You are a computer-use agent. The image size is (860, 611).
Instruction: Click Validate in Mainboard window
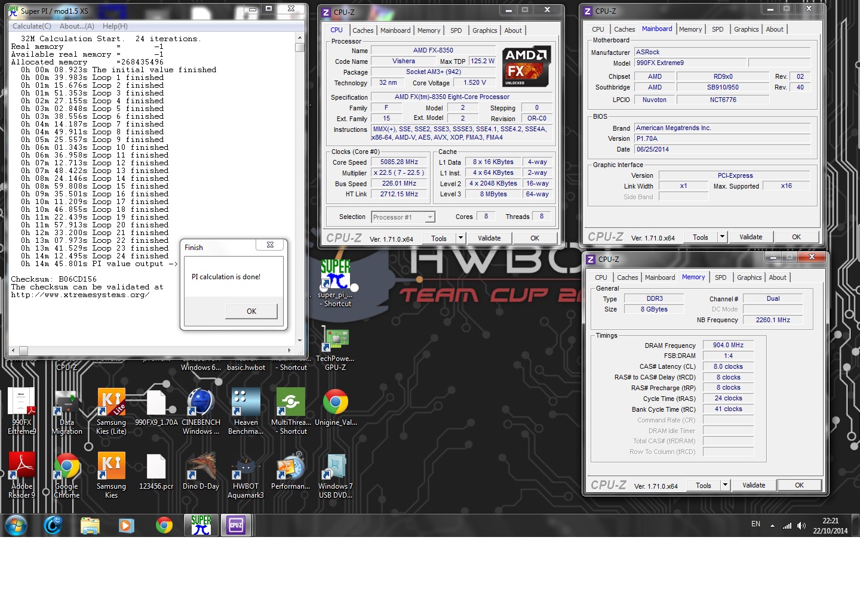pos(751,237)
